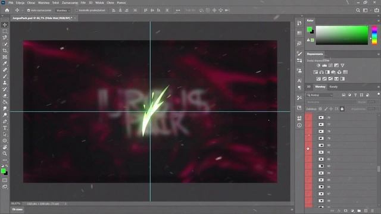Click the Home button
This screenshot has width=381, height=214.
(x=7, y=10)
